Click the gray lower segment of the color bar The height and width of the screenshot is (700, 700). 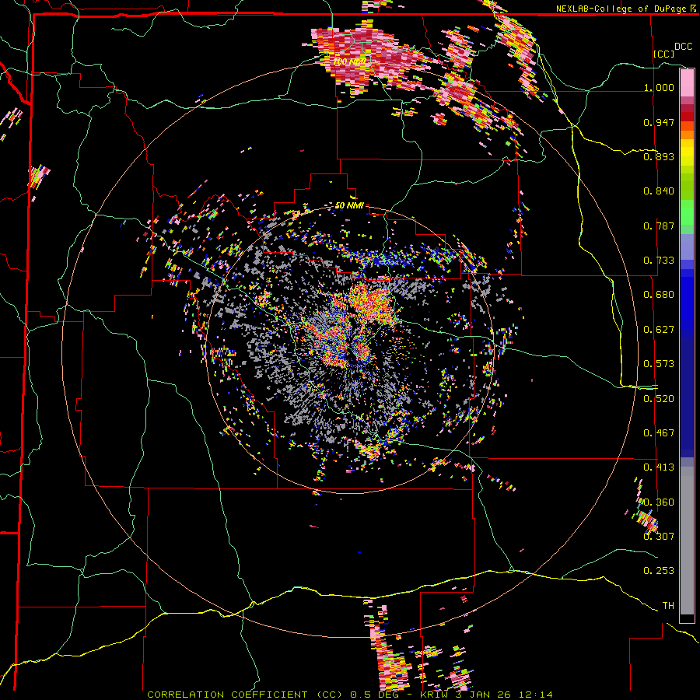coord(687,541)
